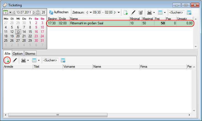Expand the dropdown arrow beside the lower table view icon

coord(39,60)
